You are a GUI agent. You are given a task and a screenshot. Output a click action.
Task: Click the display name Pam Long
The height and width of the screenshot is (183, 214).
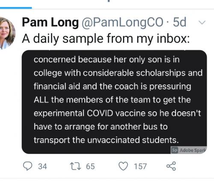[50, 22]
